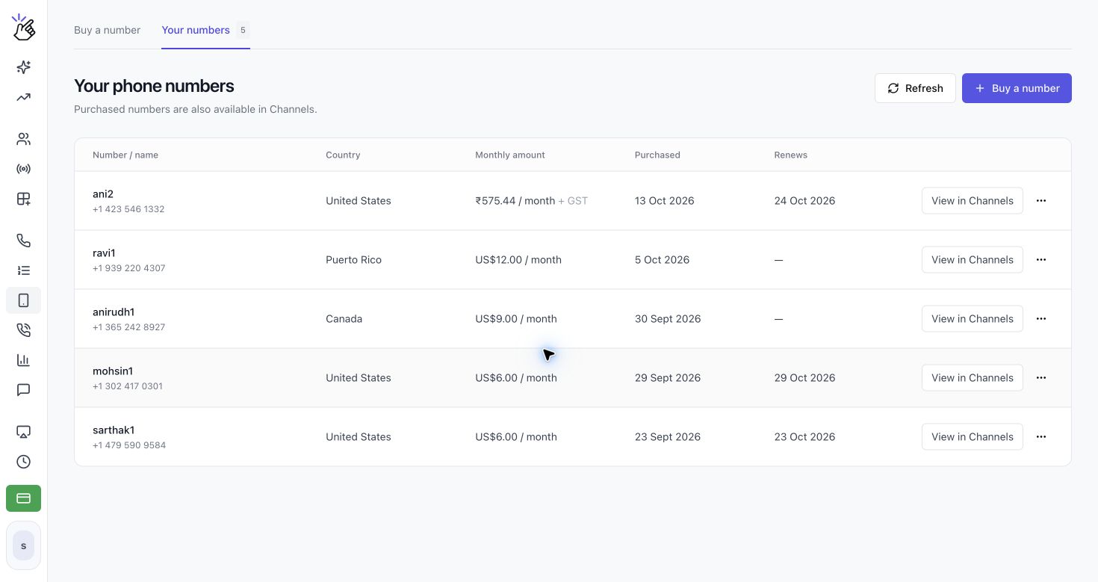
Task: Click phone number +1 302 417 0301
Action: (128, 386)
